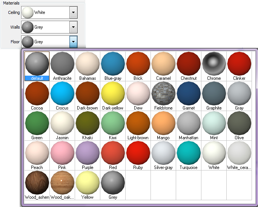The width and height of the screenshot is (258, 207).
Task: Select the Dark-yellow material sphere
Action: coord(113,93)
